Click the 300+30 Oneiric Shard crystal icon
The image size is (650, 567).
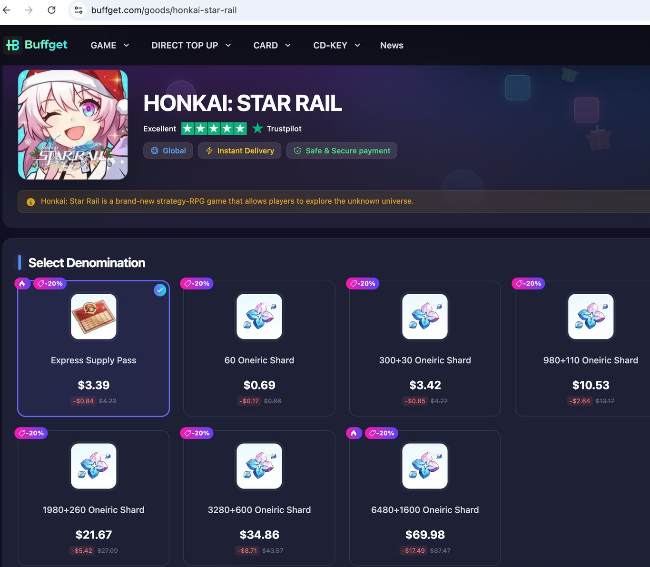(x=425, y=317)
